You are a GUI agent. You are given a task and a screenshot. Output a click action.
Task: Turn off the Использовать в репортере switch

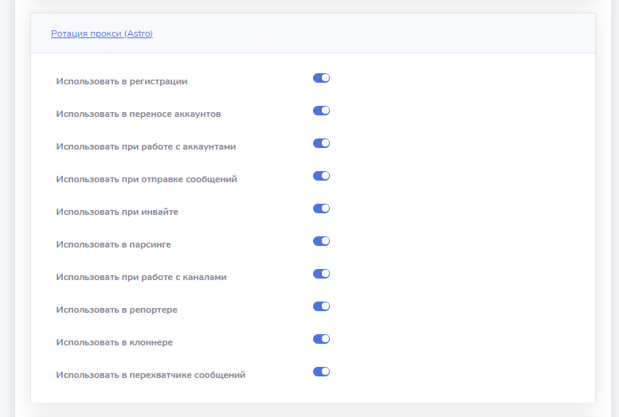pyautogui.click(x=321, y=306)
